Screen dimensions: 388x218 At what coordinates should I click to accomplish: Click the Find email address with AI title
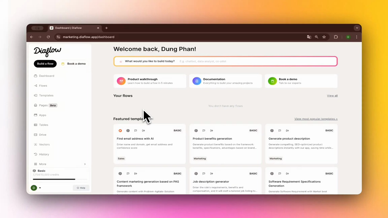point(135,139)
